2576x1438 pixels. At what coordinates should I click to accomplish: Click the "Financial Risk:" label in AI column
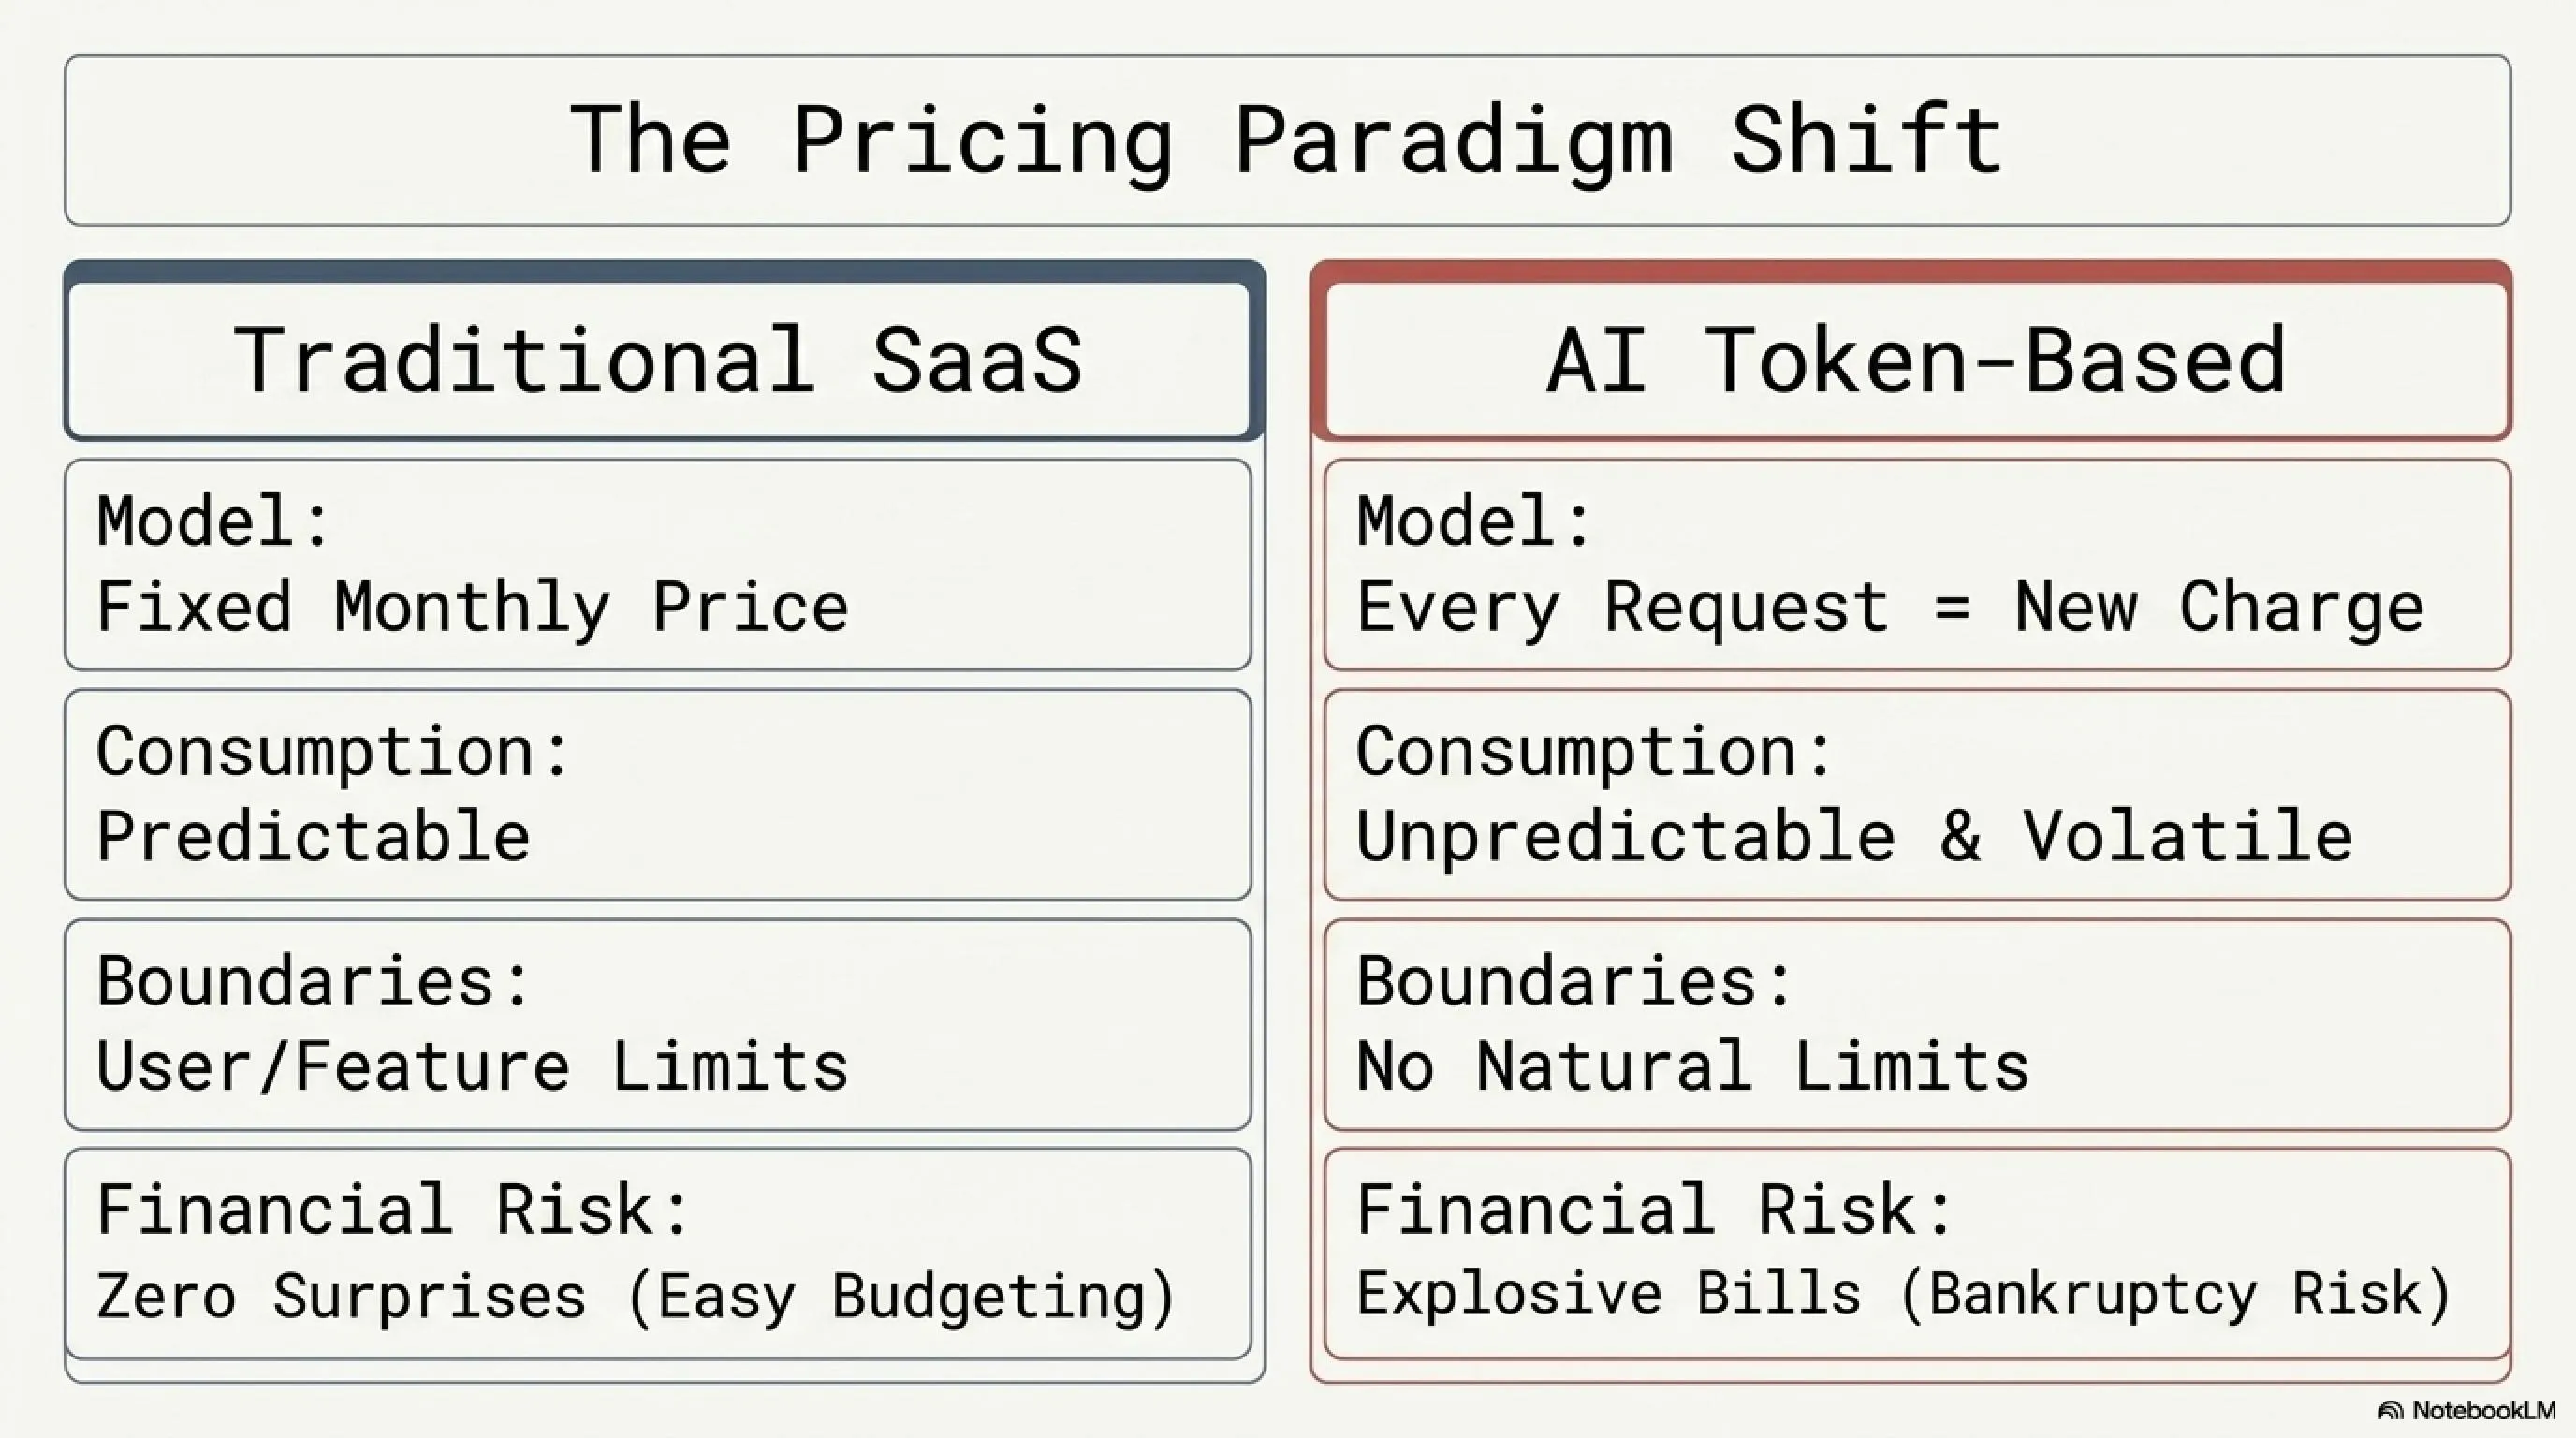coord(1654,1210)
